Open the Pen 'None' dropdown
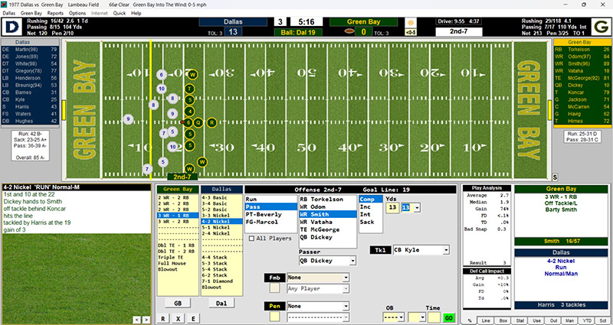 [x=346, y=307]
